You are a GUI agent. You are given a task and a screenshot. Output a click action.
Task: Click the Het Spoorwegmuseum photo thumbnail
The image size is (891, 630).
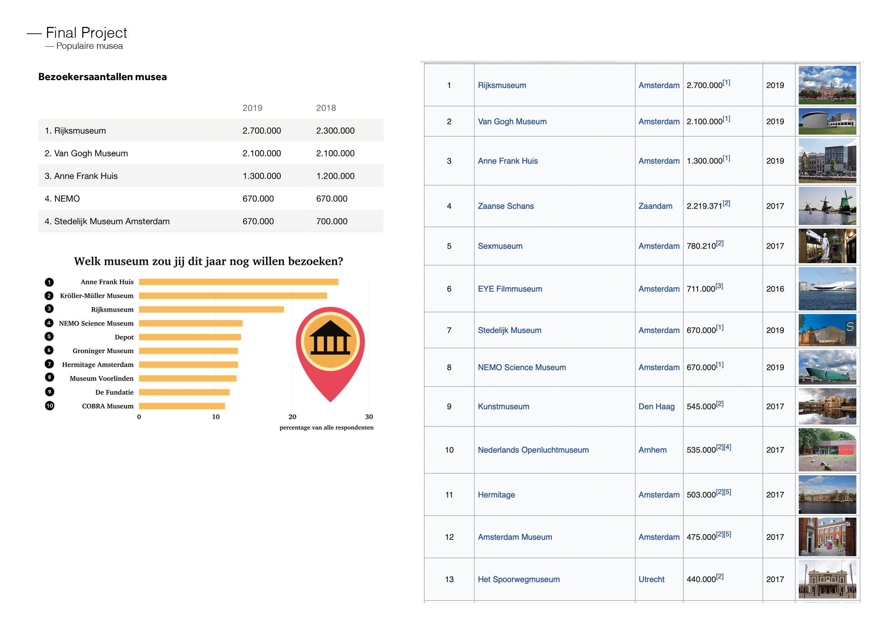point(827,579)
